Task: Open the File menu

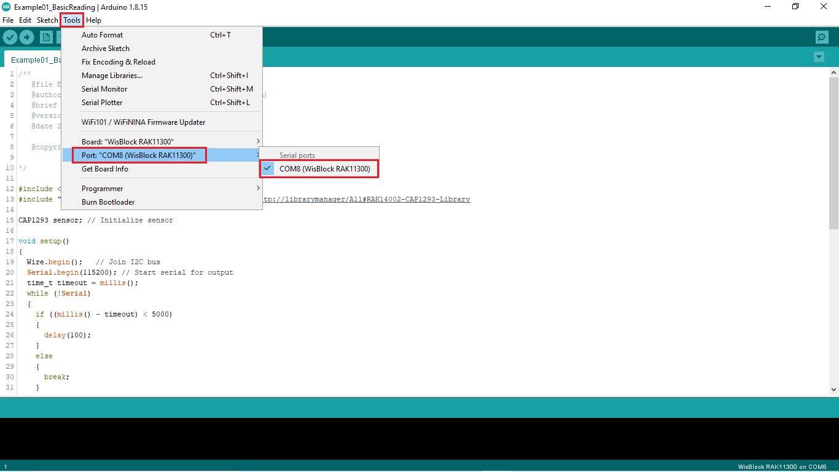Action: [x=8, y=20]
